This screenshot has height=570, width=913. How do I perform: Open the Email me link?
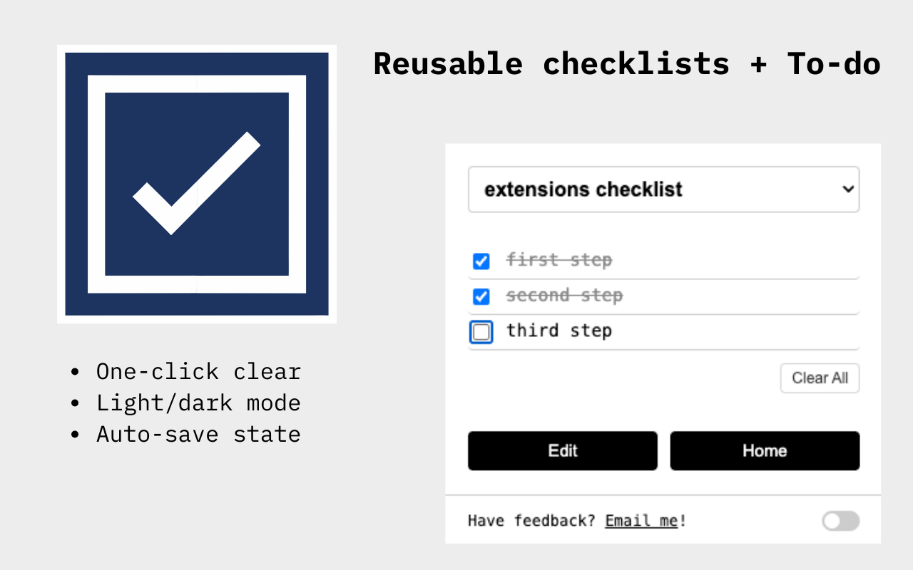[x=640, y=520]
